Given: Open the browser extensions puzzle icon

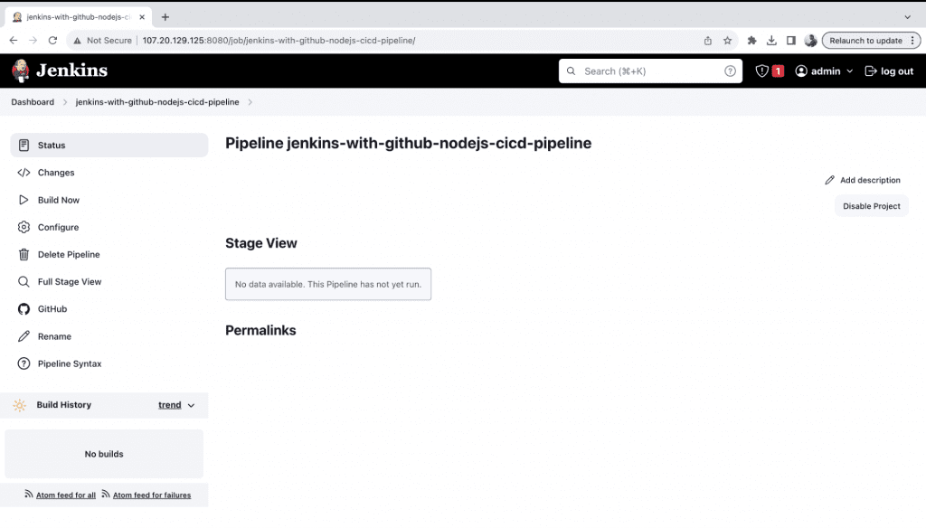Looking at the screenshot, I should click(x=751, y=40).
